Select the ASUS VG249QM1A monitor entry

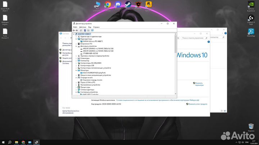[x=94, y=73]
